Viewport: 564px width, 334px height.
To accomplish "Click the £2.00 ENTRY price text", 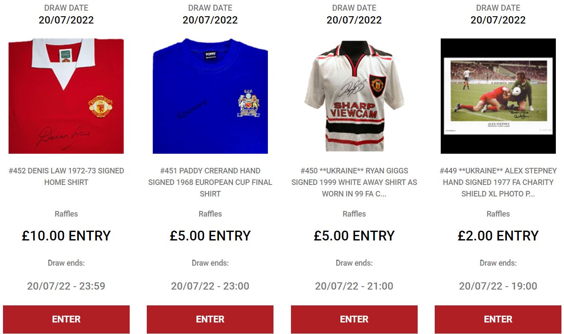I will (498, 236).
